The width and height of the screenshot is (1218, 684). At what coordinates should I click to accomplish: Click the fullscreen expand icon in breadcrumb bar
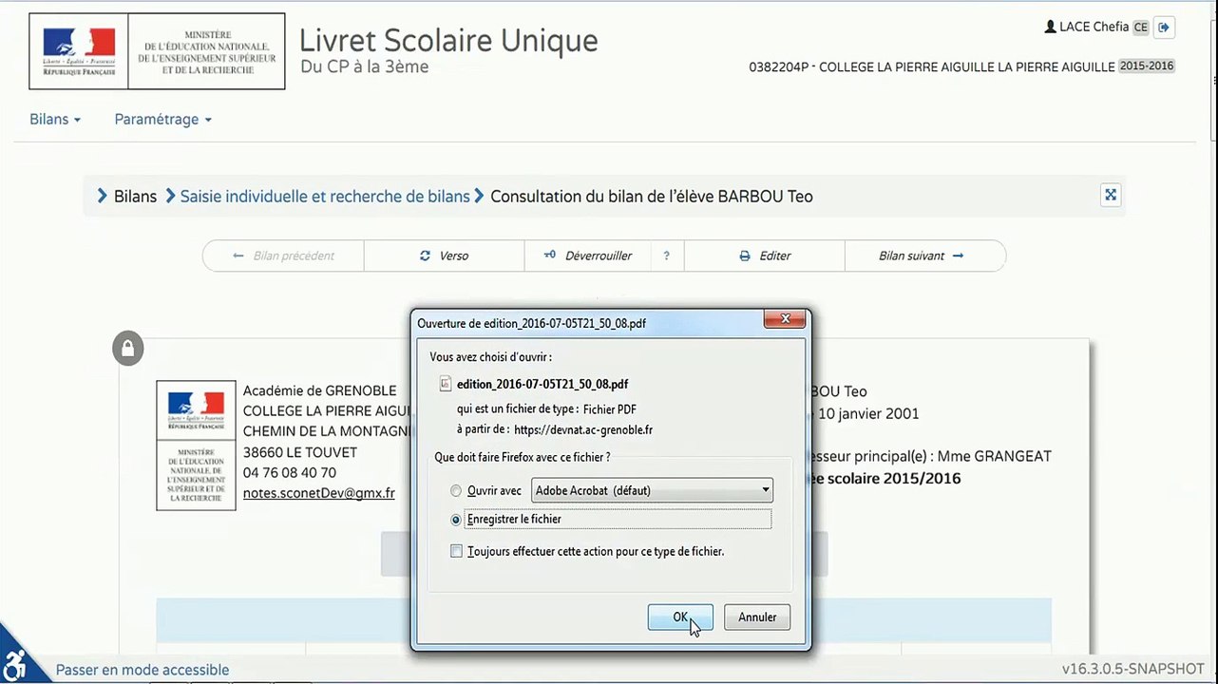tap(1110, 196)
